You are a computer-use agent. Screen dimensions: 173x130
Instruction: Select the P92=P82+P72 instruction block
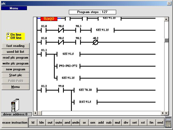68,66
